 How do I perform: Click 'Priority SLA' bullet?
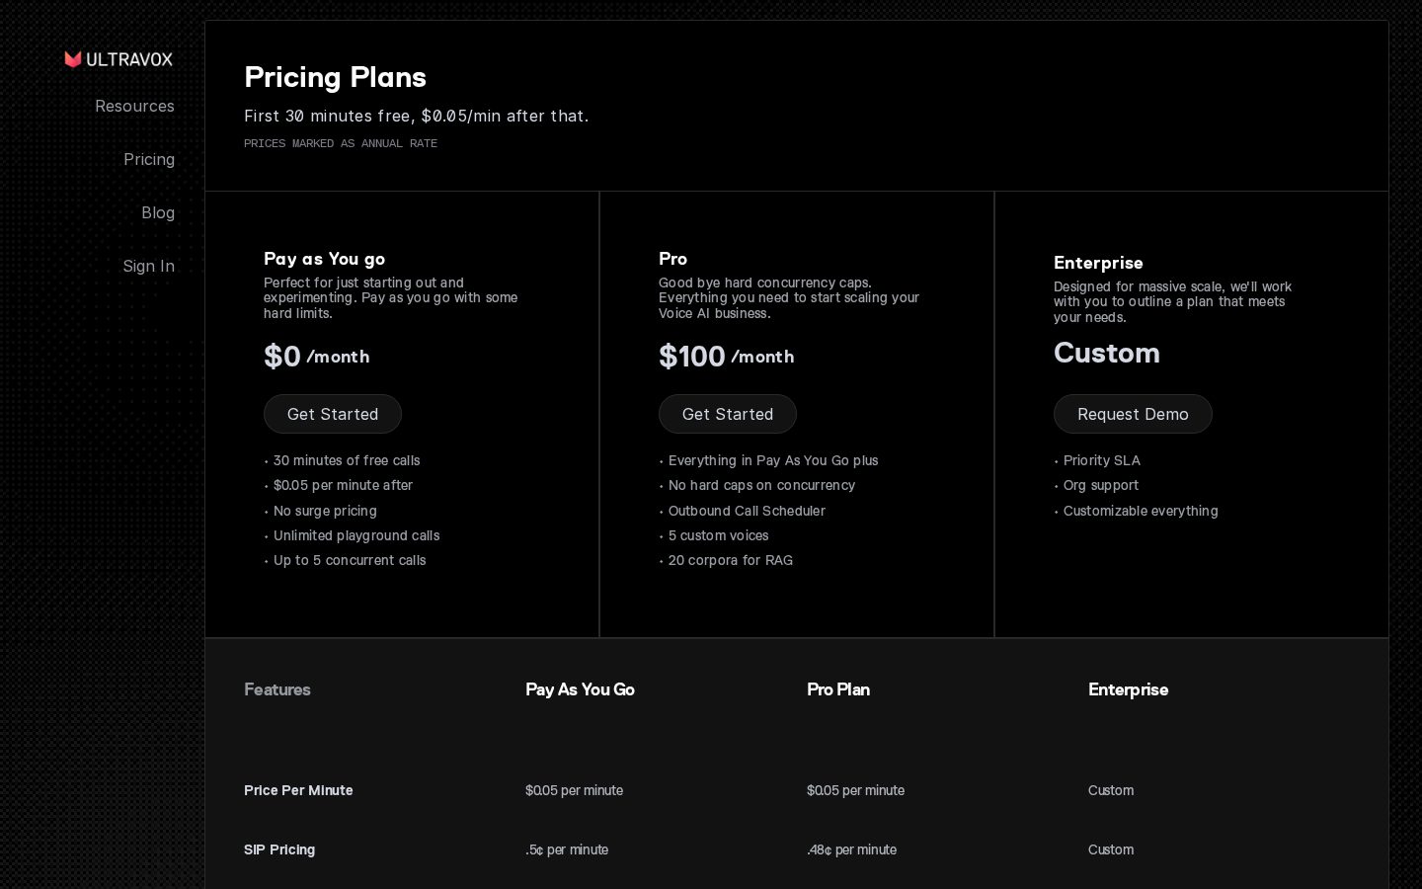click(x=1102, y=460)
